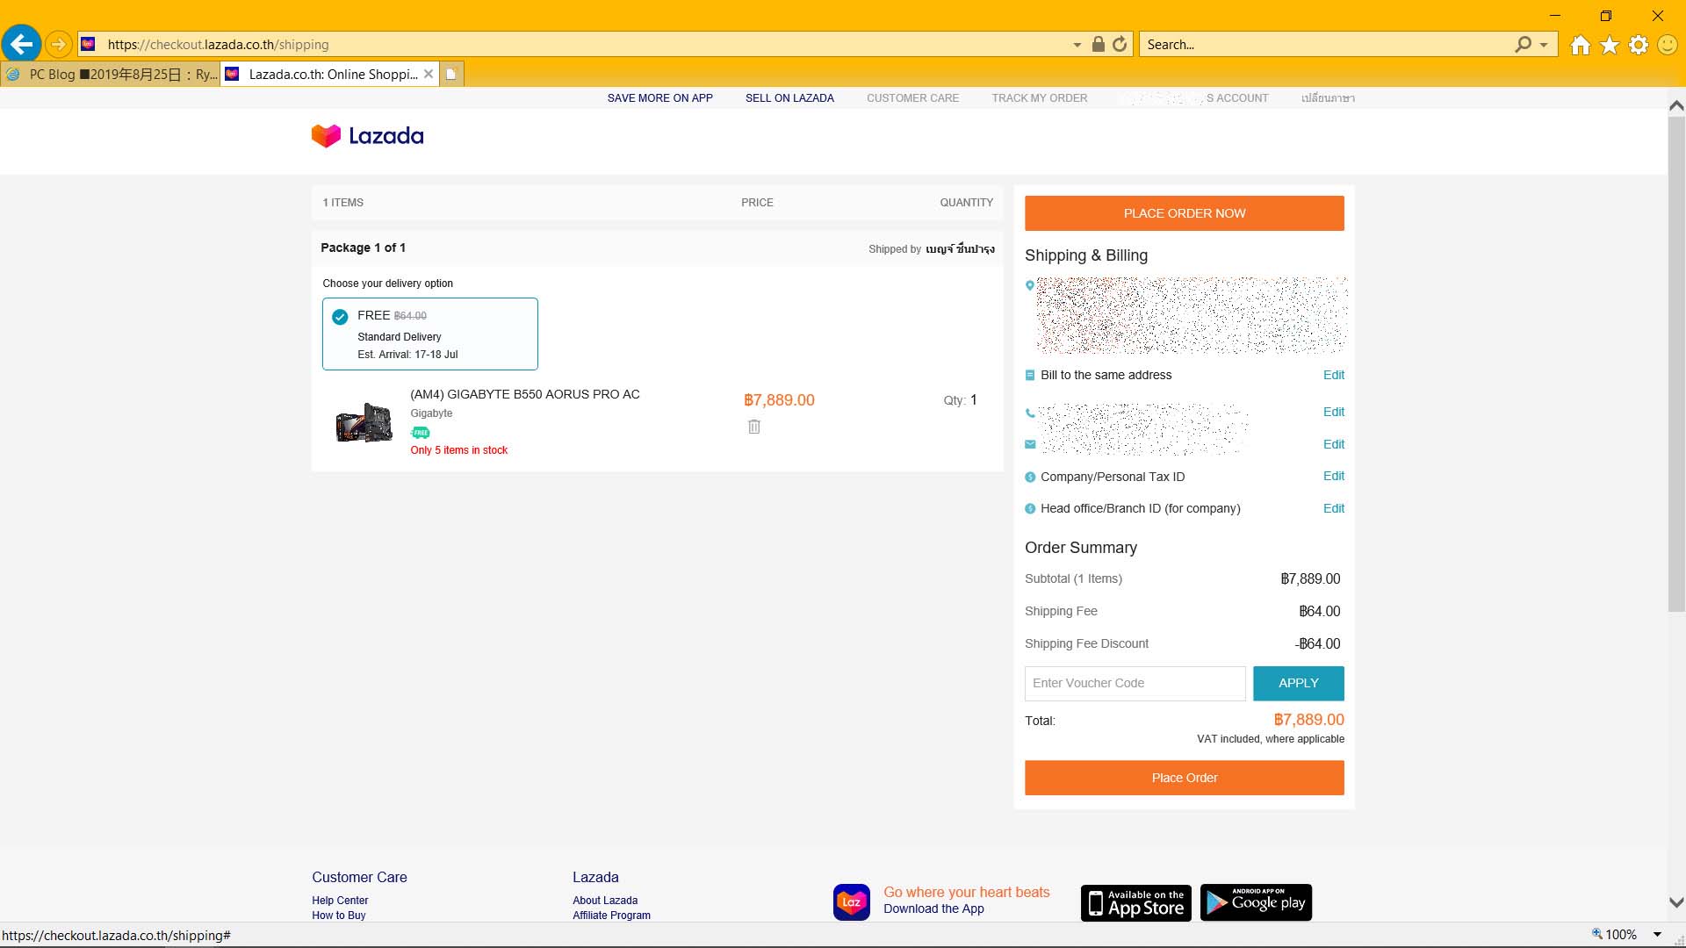1686x948 pixels.
Task: Edit the email address
Action: [x=1333, y=444]
